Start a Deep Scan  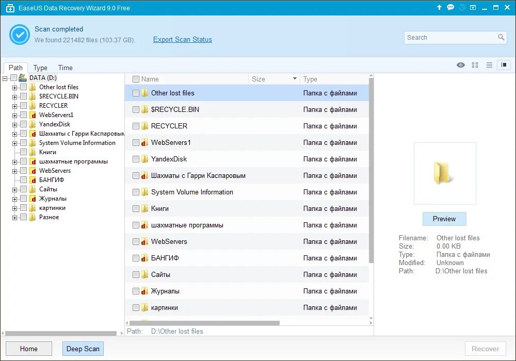point(83,349)
